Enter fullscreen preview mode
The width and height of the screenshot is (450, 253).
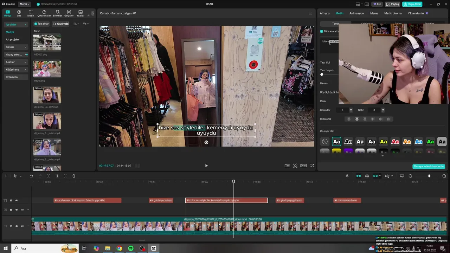(x=312, y=166)
